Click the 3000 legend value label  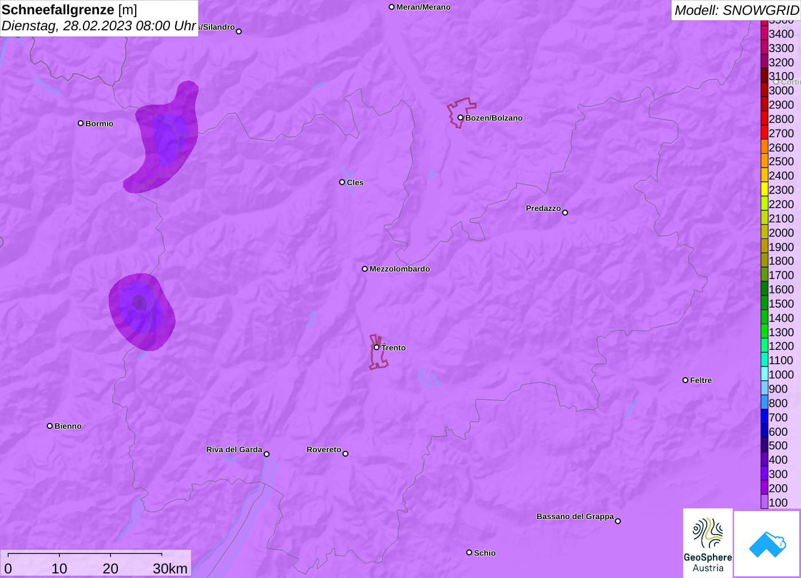point(781,90)
